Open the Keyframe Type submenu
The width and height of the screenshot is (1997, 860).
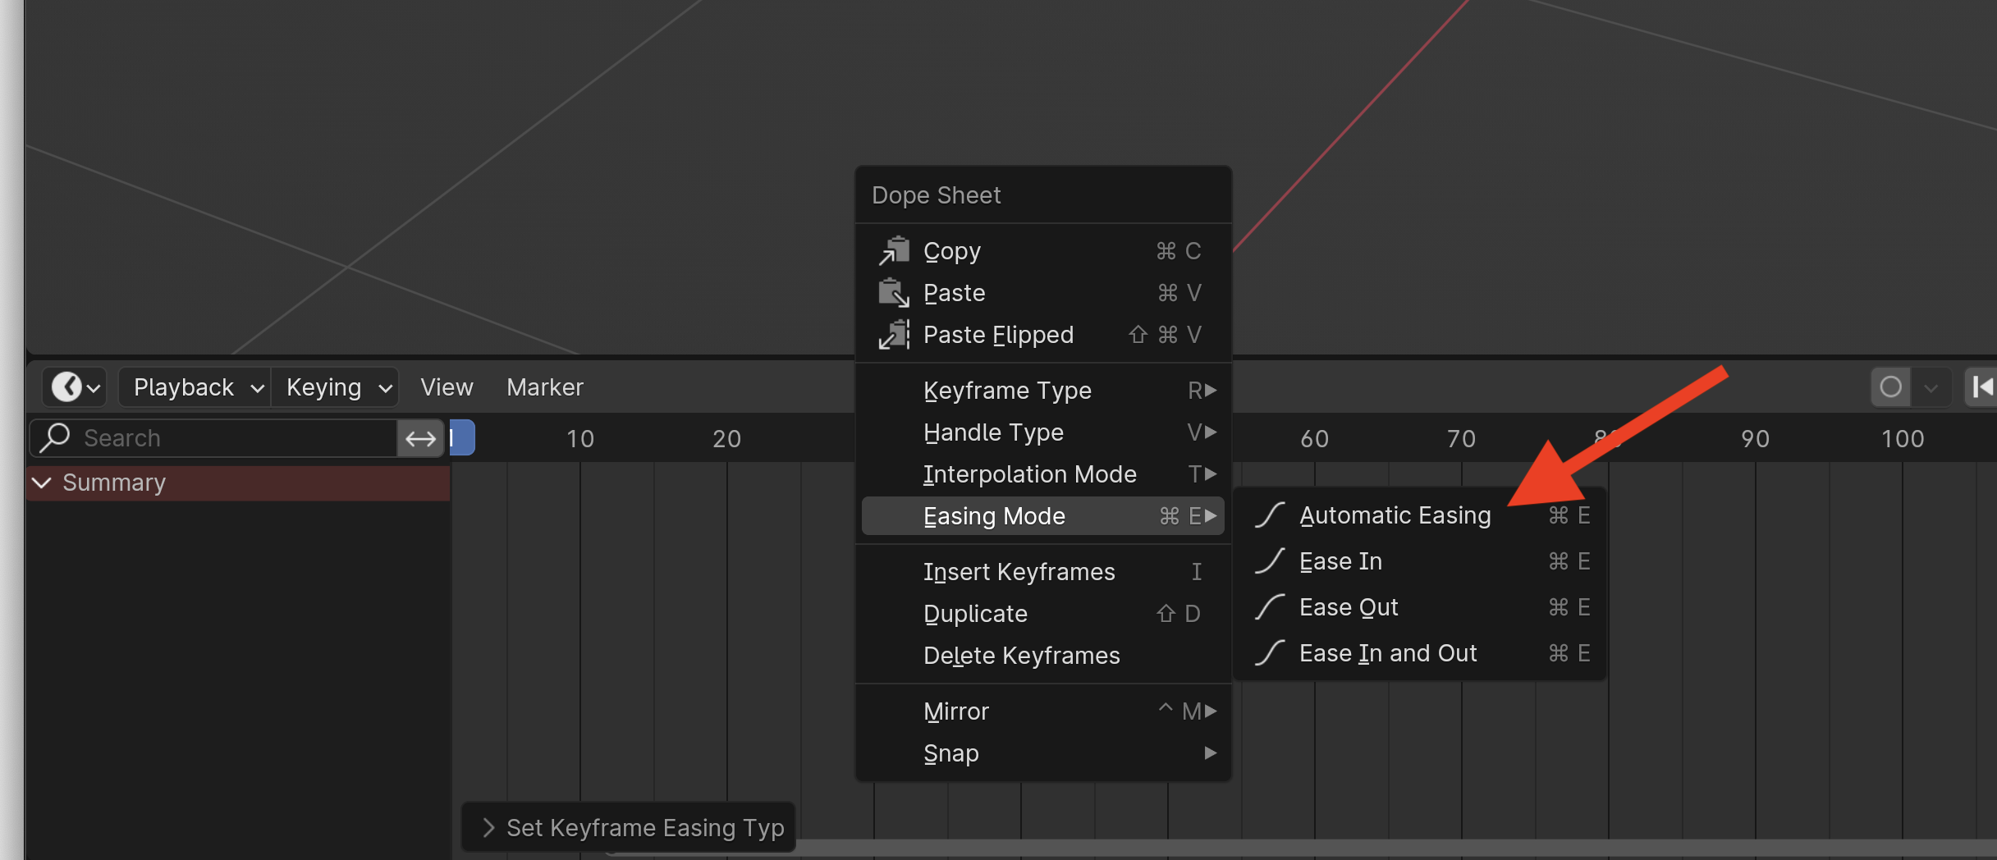(1042, 391)
